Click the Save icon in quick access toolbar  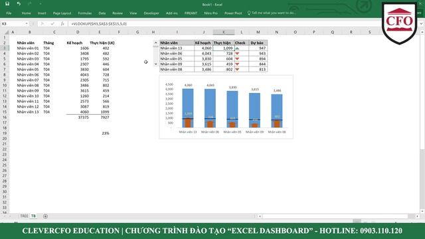[7, 4]
